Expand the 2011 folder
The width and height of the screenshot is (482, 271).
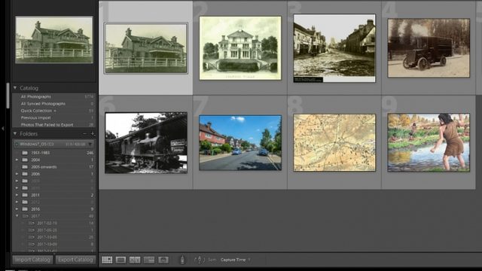pos(17,195)
